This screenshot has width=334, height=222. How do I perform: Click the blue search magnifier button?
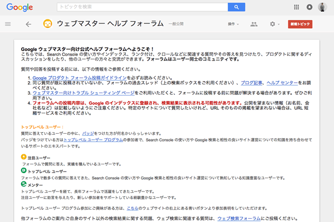point(237,7)
